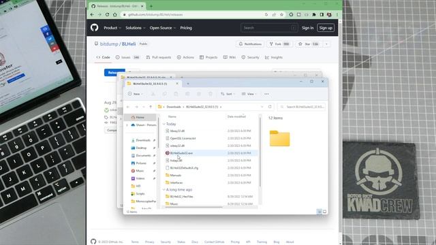
Task: Click Explorer back navigation arrow
Action: click(x=128, y=107)
